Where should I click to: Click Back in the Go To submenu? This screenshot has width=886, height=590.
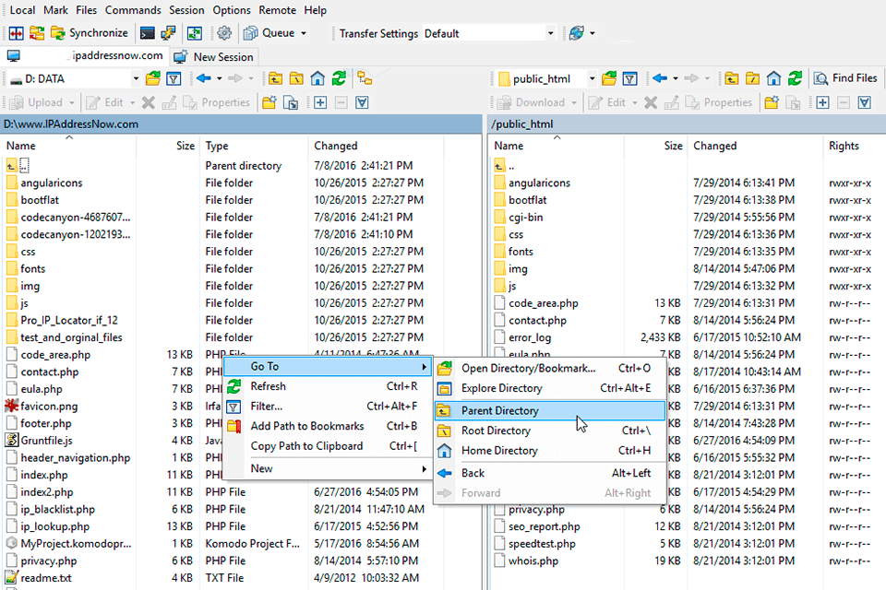(x=549, y=473)
